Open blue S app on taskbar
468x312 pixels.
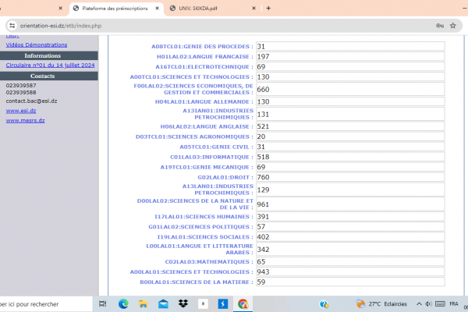[223, 304]
